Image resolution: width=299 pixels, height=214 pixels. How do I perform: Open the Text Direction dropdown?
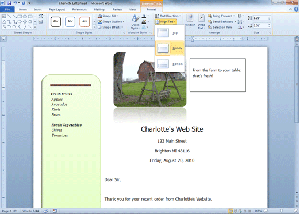coord(168,16)
